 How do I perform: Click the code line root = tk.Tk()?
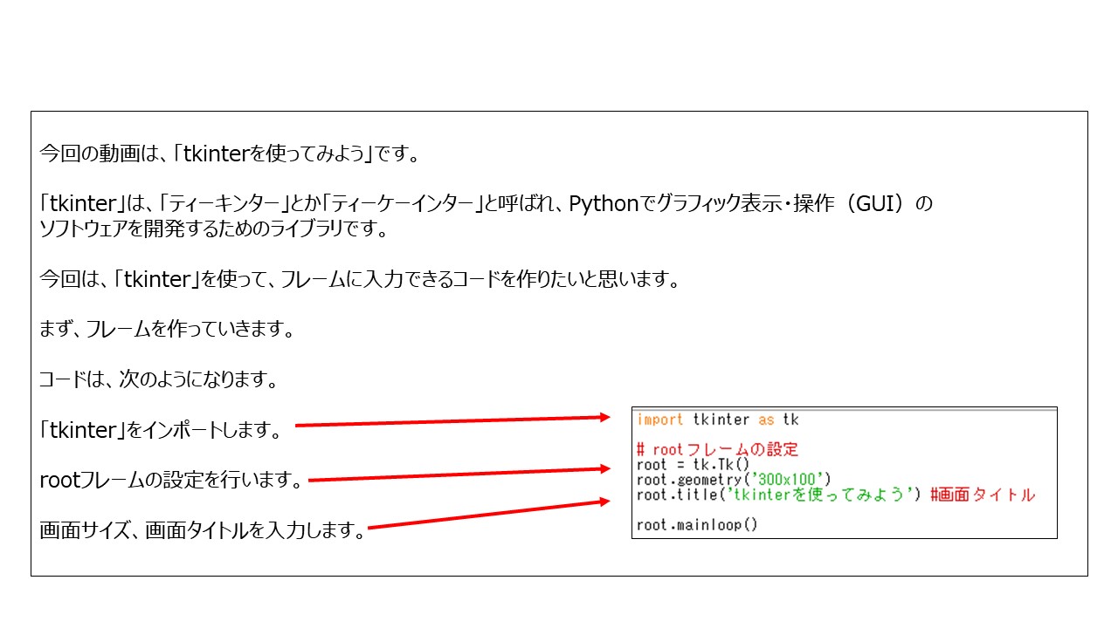(694, 465)
